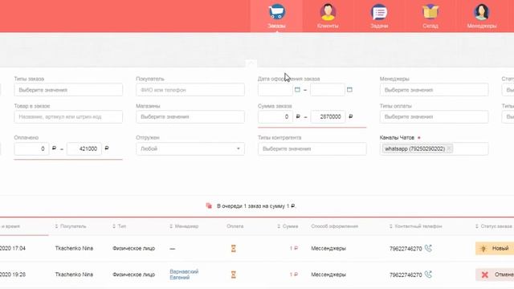The width and height of the screenshot is (514, 289).
Task: Select Tkachenko Nina in 17:04 order row
Action: [x=74, y=248]
